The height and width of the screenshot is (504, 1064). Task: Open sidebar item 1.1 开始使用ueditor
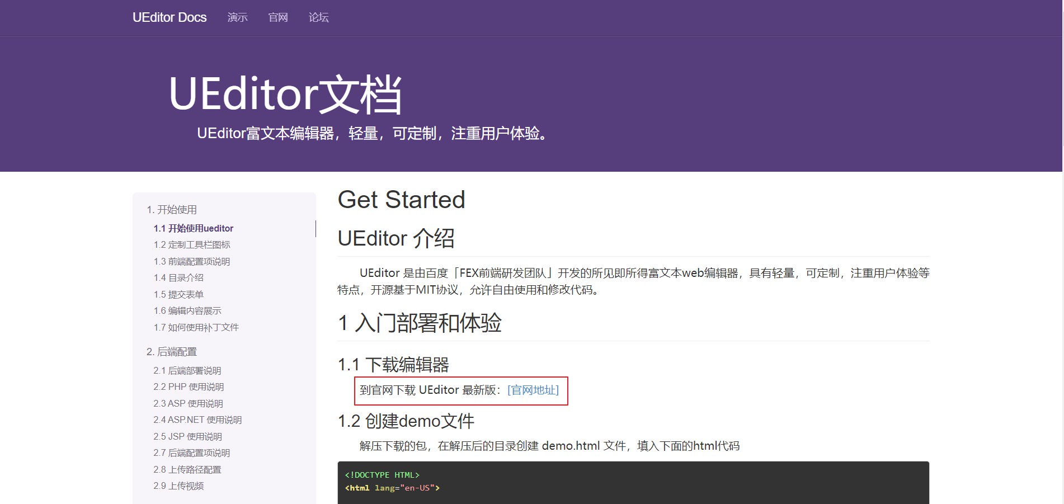[194, 228]
